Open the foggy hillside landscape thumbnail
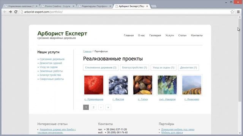The width and height of the screenshot is (243, 136). [x=192, y=85]
